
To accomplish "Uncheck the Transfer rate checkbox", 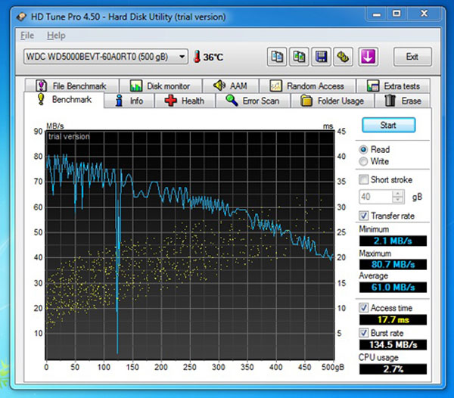I will point(364,216).
